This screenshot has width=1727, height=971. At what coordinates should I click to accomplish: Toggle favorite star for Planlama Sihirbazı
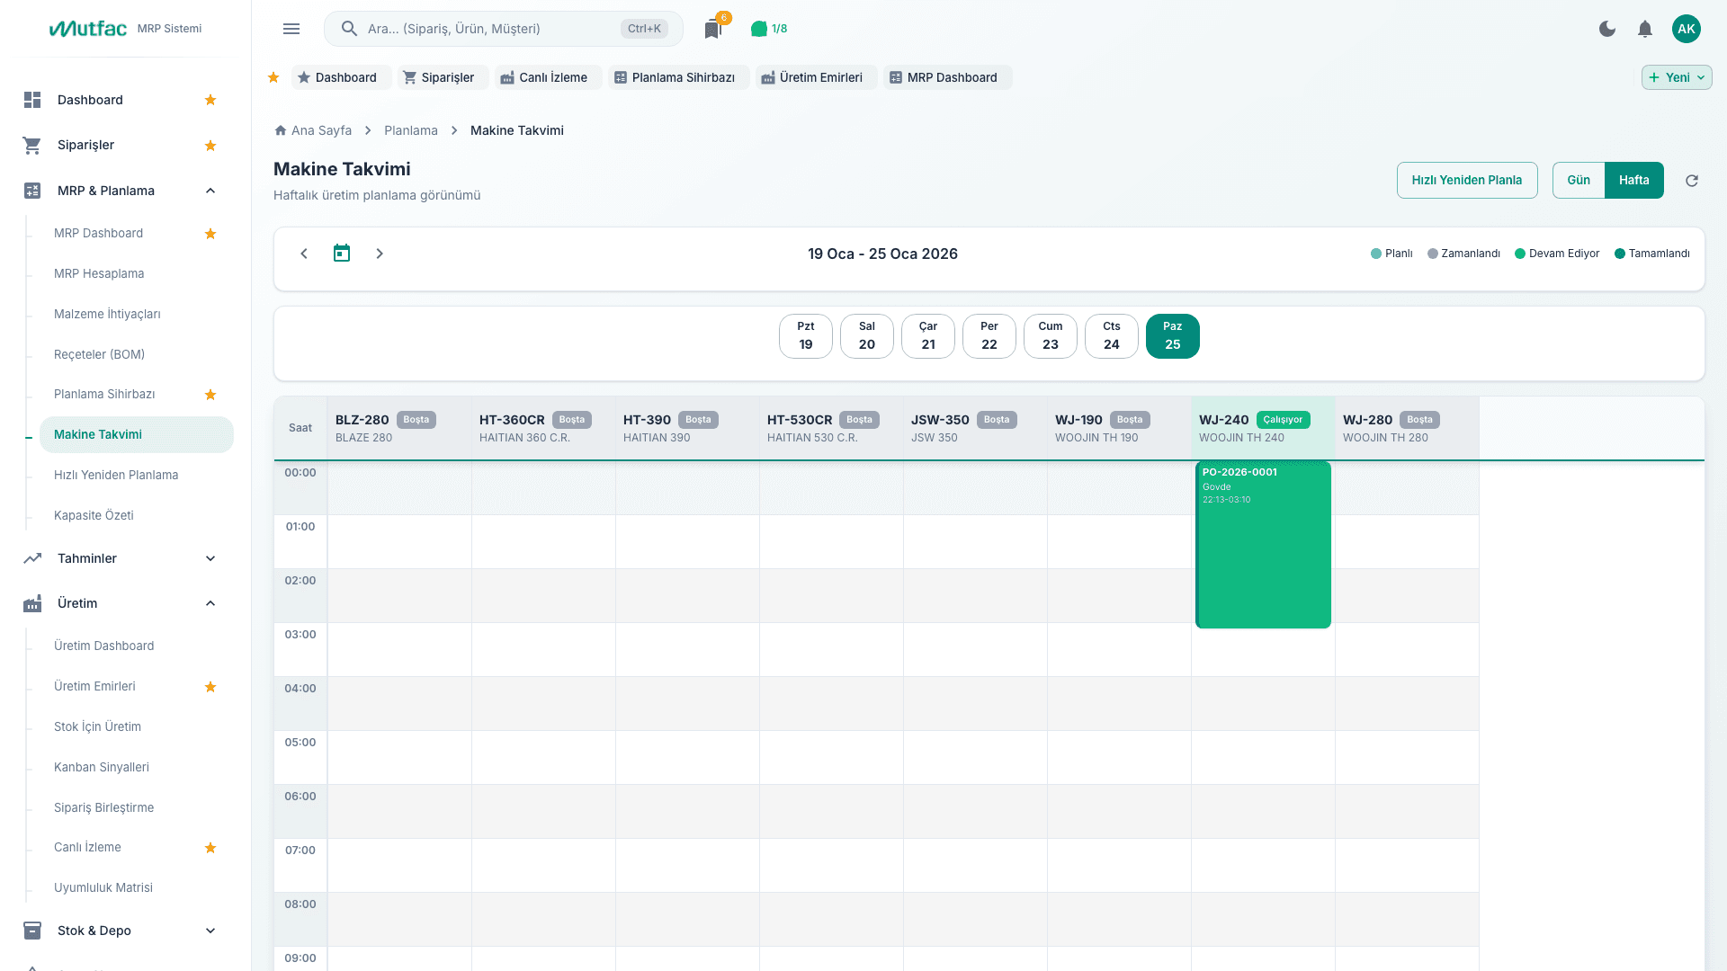[210, 395]
